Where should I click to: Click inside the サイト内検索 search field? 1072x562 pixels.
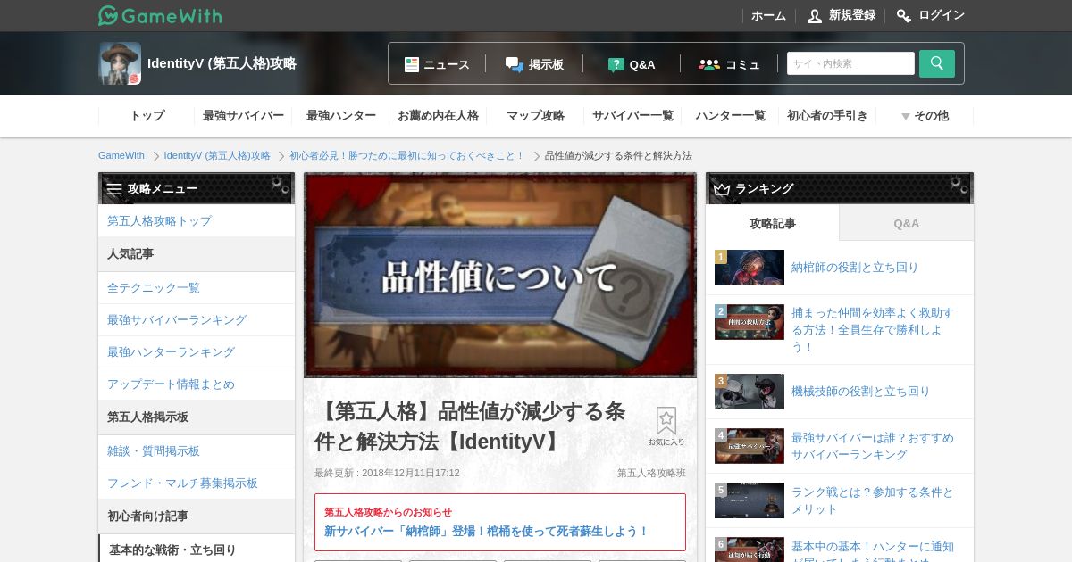[850, 63]
